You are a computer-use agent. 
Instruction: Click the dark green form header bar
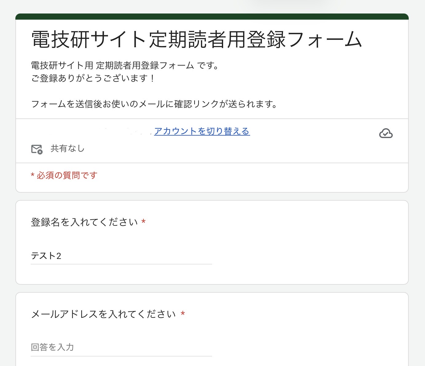[x=212, y=17]
